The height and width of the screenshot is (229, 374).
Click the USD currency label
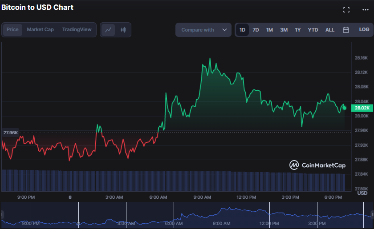click(x=362, y=193)
